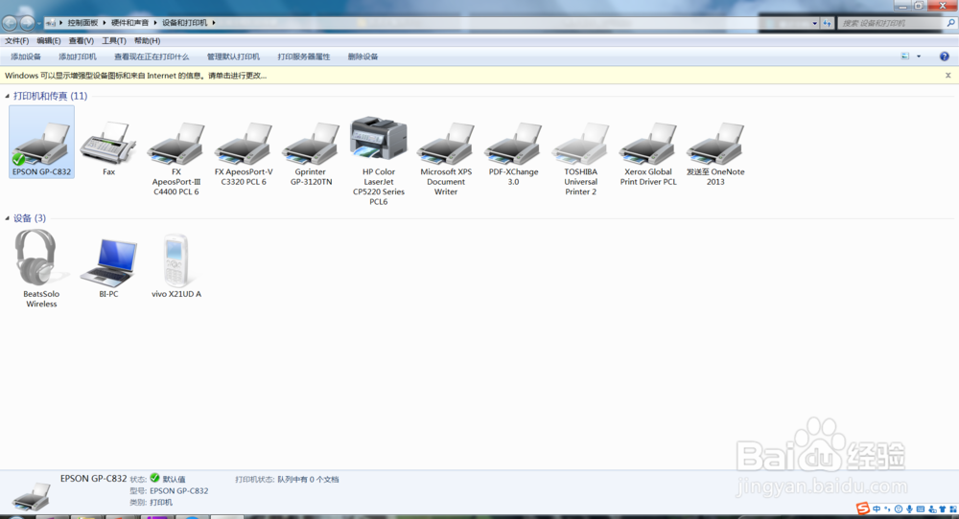Select FX ApeosPort-V C3320 PCL 6 printer

(244, 153)
